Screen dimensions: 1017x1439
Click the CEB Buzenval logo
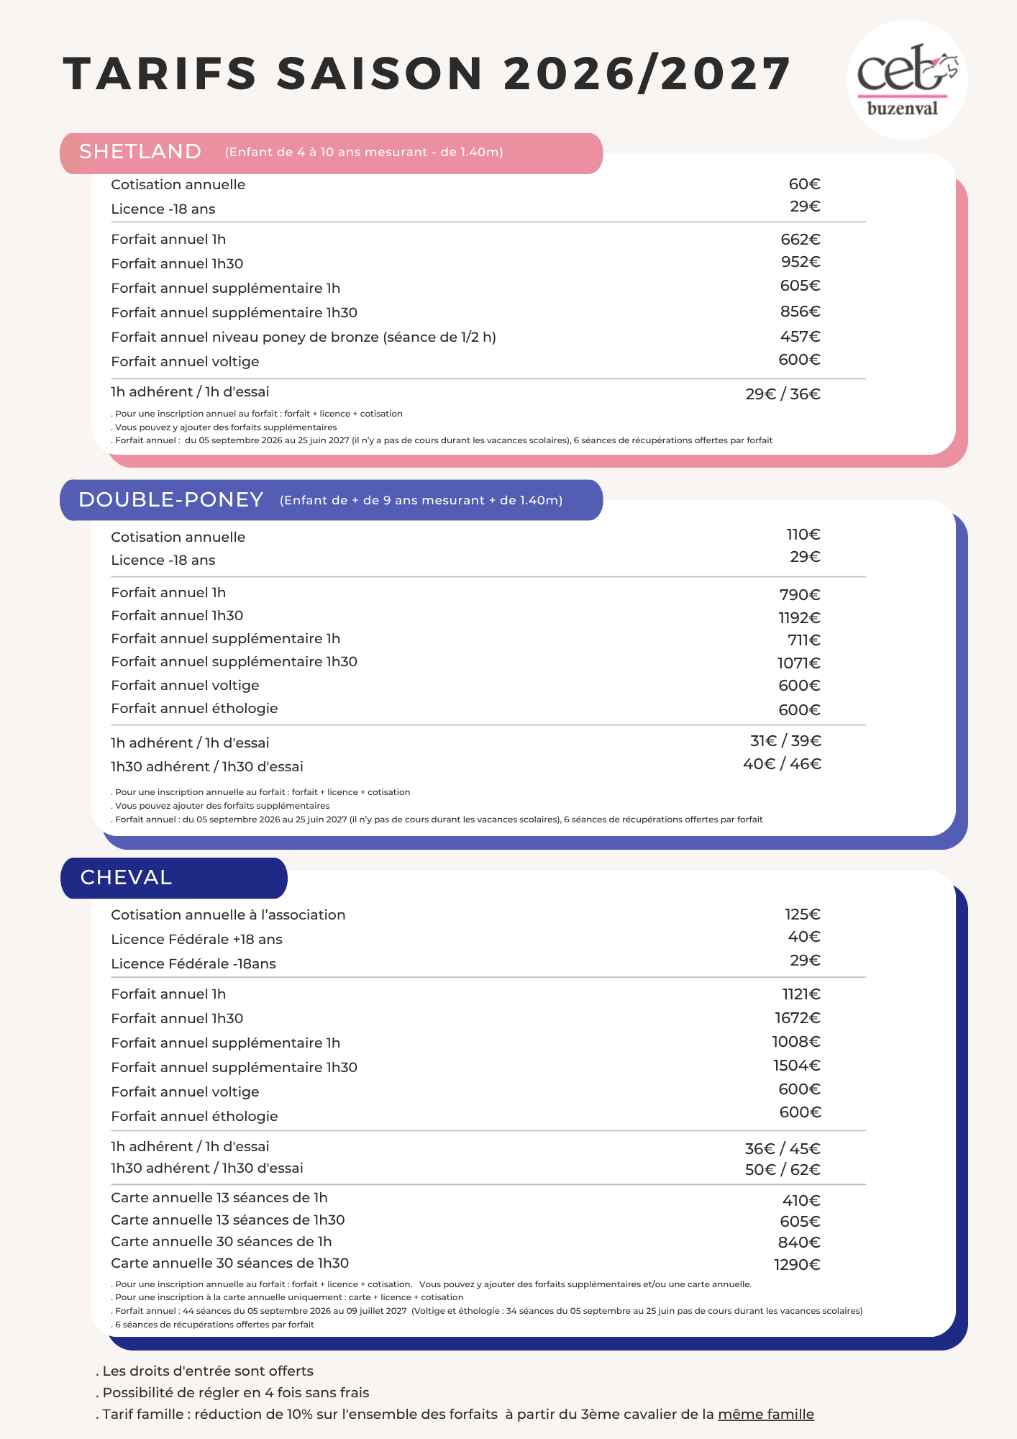(908, 80)
